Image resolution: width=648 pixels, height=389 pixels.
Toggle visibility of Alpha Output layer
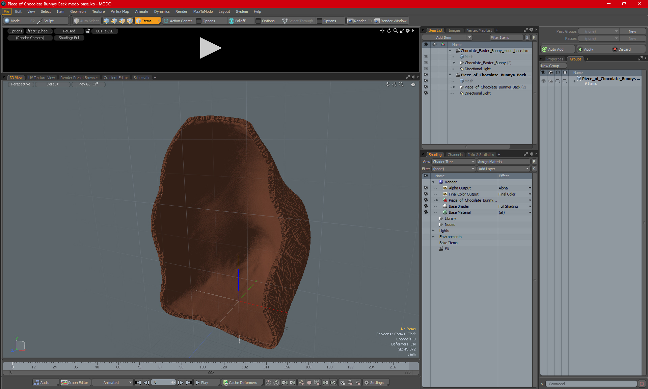click(426, 188)
